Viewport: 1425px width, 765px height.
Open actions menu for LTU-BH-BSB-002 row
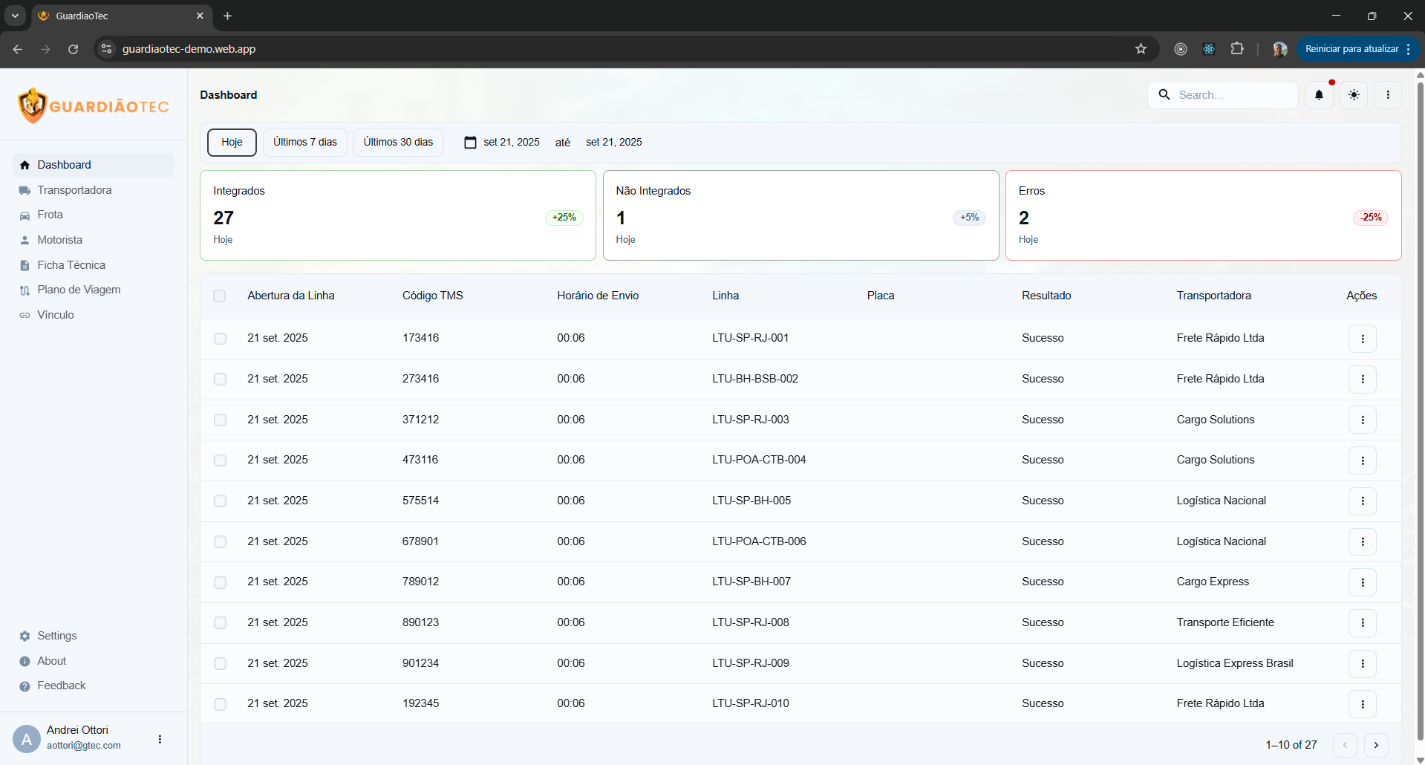coord(1362,380)
